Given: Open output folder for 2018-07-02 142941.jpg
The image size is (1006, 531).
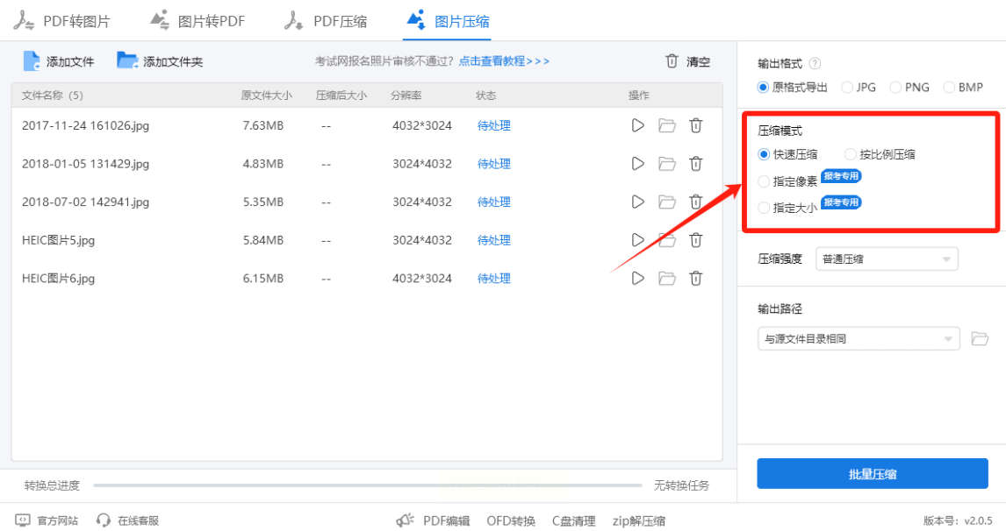Looking at the screenshot, I should pyautogui.click(x=667, y=202).
